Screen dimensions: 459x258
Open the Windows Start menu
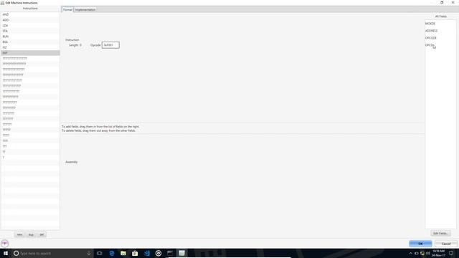tap(6, 253)
